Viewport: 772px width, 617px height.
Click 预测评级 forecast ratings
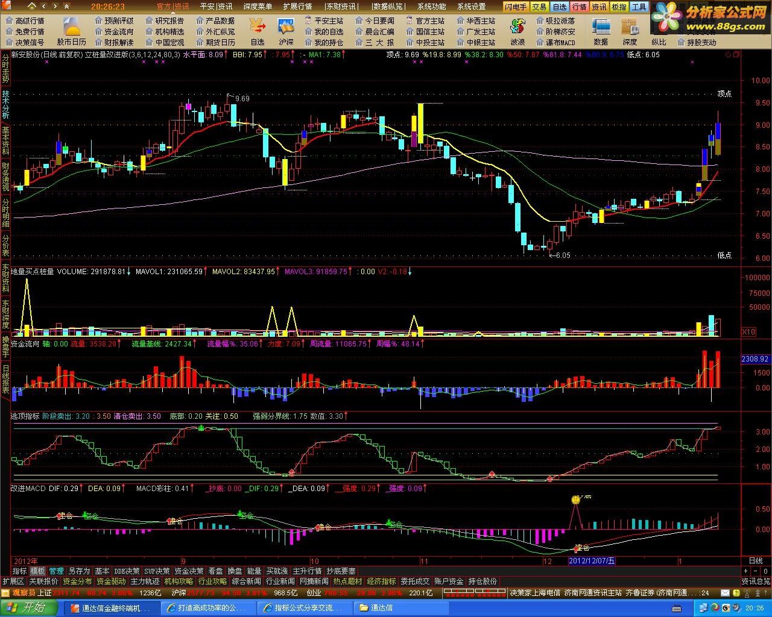pos(114,21)
